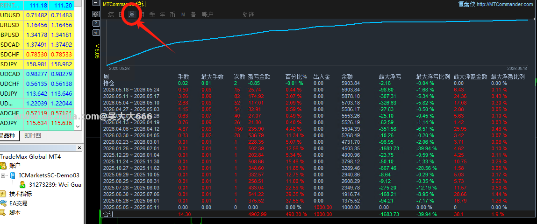The width and height of the screenshot is (537, 224).
Task: Switch to the 季 quarterly tab
Action: coord(152,14)
